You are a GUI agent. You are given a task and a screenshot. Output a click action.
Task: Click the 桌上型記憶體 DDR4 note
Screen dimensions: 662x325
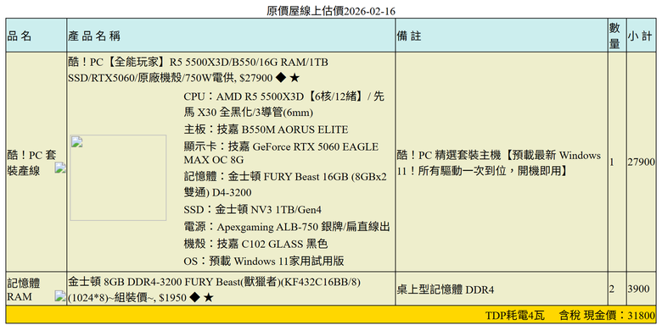[446, 289]
